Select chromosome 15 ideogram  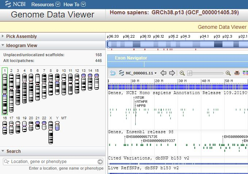pos(97,82)
